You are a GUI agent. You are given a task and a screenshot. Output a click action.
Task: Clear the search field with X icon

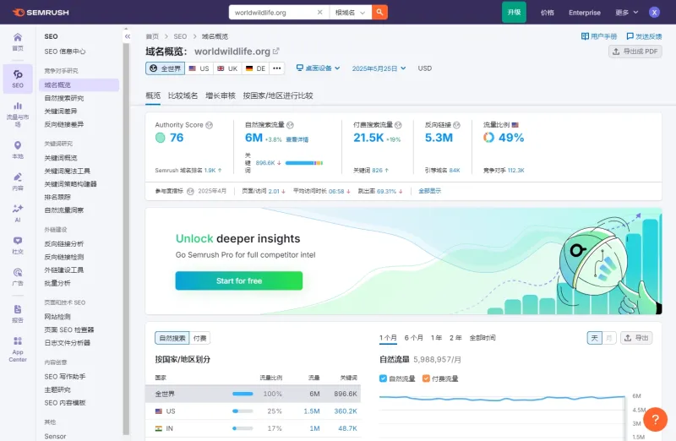tap(320, 12)
